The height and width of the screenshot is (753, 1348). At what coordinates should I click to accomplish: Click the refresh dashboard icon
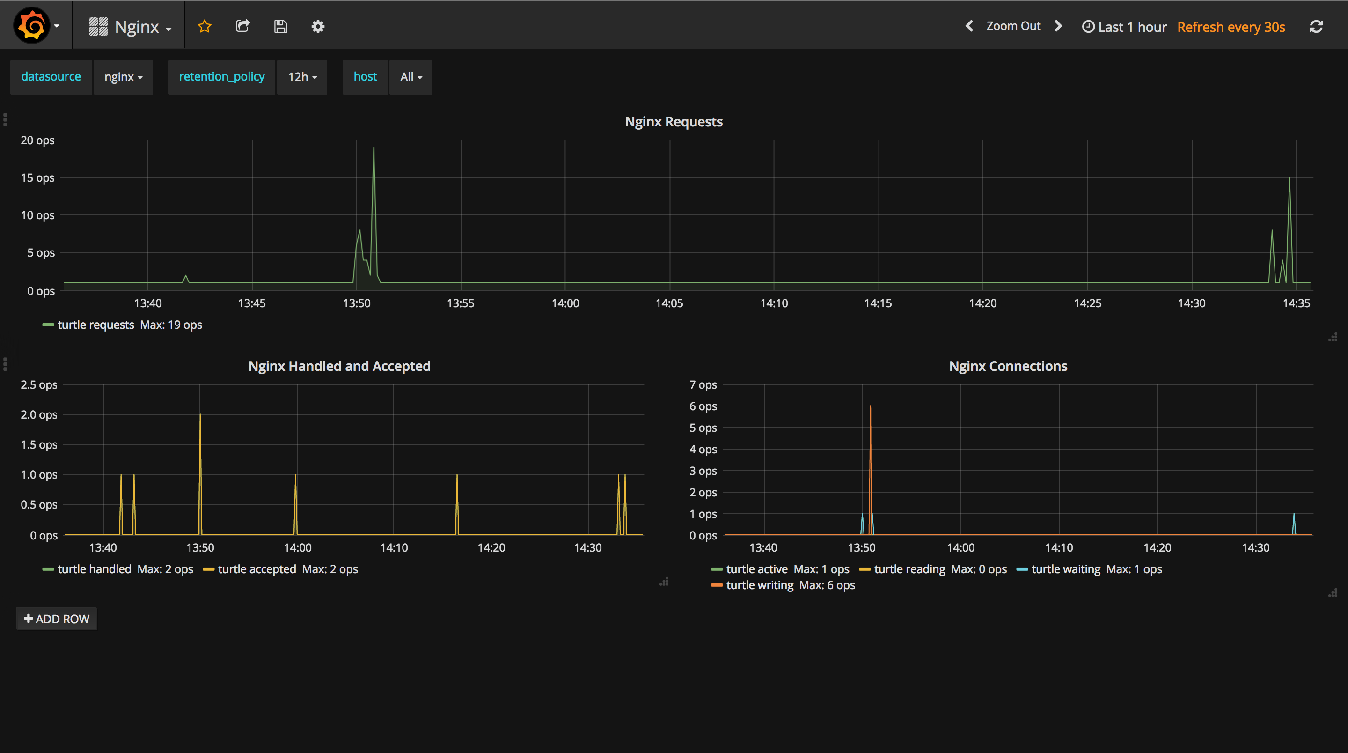click(1316, 27)
